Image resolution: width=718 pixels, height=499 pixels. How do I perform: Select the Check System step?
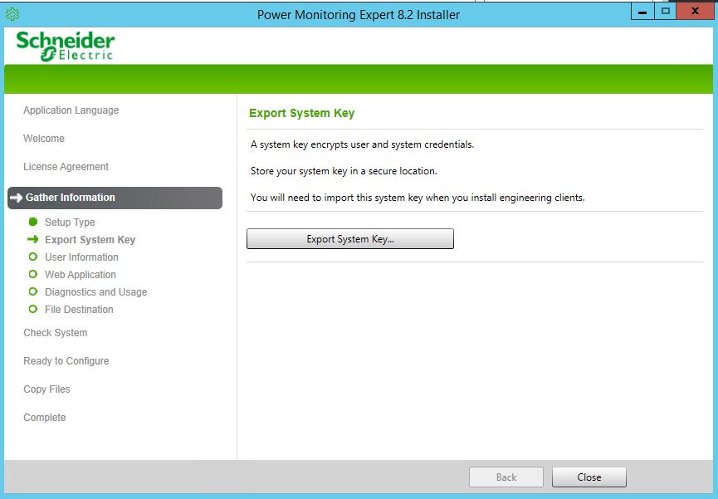[x=55, y=333]
